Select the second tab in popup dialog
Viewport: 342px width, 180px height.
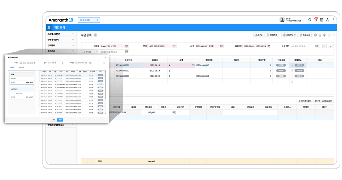[x=21, y=68]
